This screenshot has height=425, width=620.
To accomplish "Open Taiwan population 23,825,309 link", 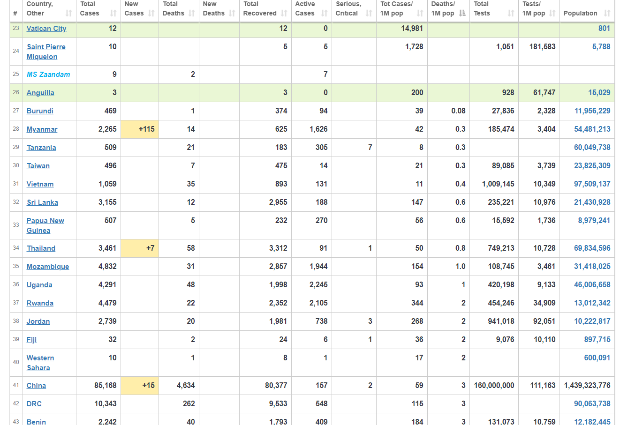I will tap(592, 166).
